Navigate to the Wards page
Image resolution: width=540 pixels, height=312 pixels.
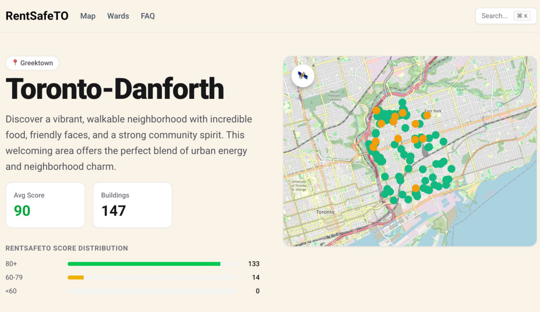click(118, 16)
